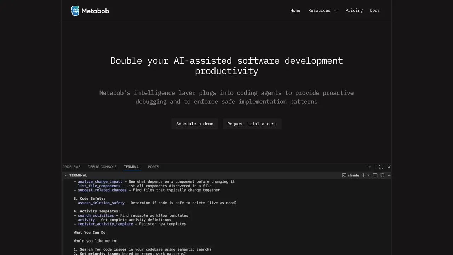Click 'Search for code issues' line
This screenshot has width=453, height=255.
pyautogui.click(x=142, y=250)
